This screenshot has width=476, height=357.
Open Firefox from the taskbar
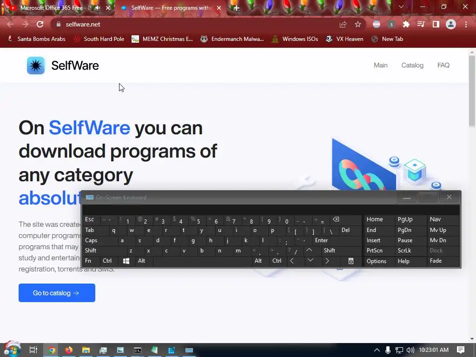[x=69, y=350]
